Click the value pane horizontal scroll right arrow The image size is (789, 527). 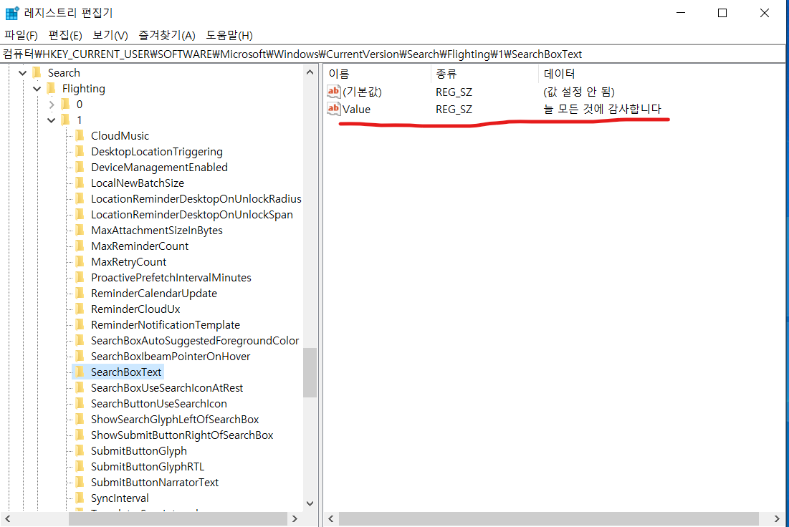[x=777, y=518]
